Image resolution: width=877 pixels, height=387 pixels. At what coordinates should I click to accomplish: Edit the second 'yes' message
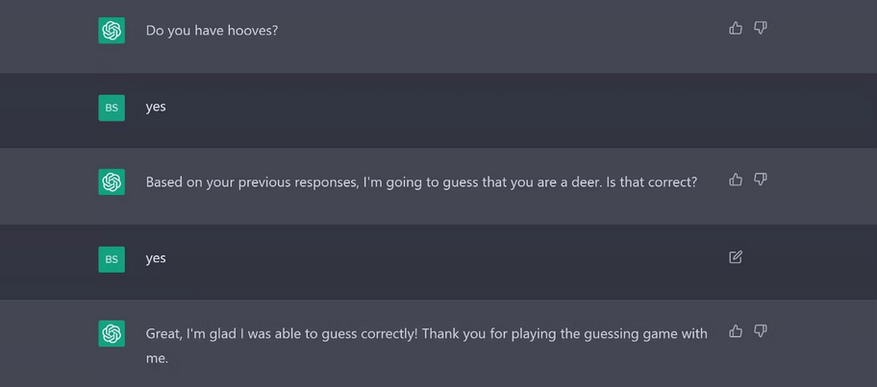[736, 256]
